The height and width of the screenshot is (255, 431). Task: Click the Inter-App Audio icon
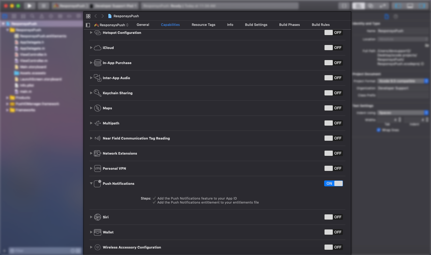[x=98, y=78]
